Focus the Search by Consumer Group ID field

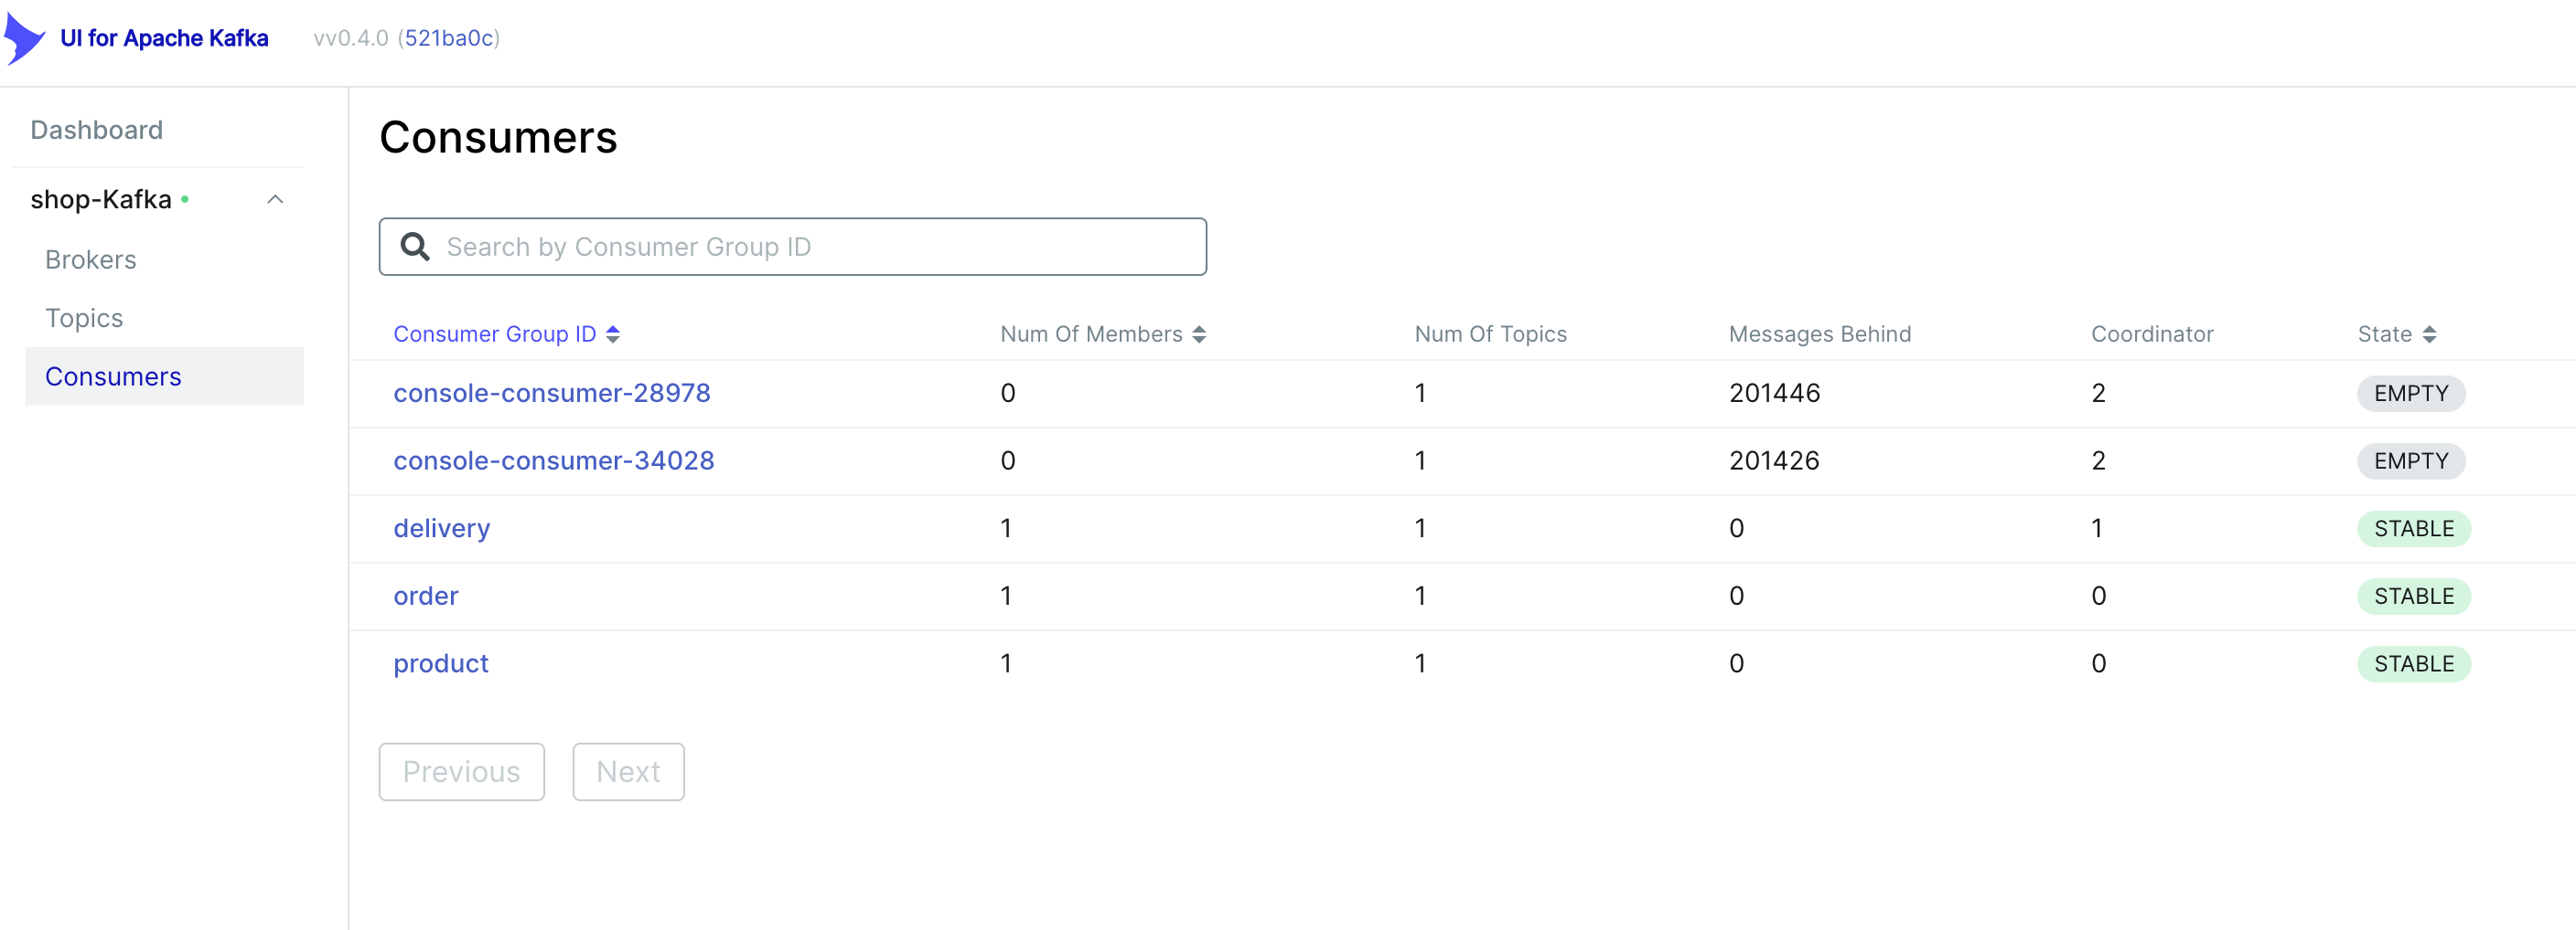click(793, 247)
